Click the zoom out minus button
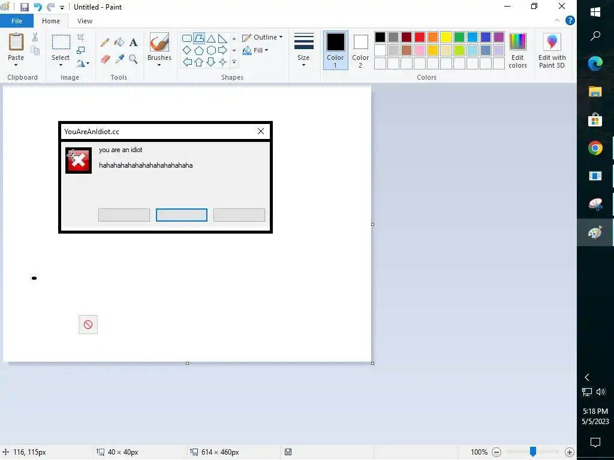Image resolution: width=614 pixels, height=460 pixels. click(496, 452)
